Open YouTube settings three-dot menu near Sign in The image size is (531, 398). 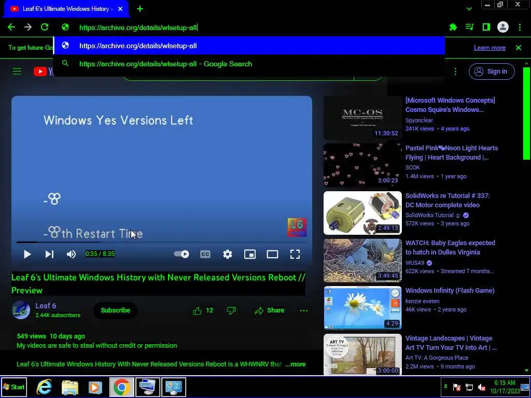click(455, 72)
